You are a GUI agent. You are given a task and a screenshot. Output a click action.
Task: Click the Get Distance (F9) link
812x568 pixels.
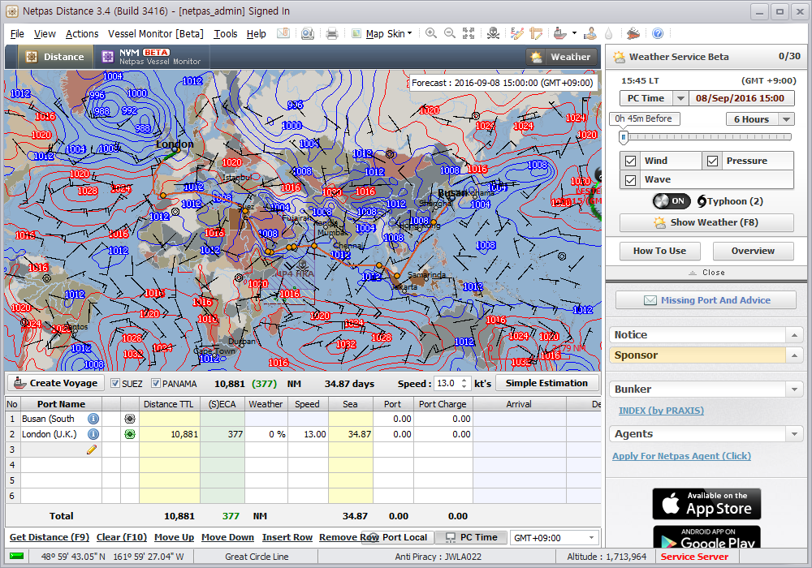tap(50, 537)
